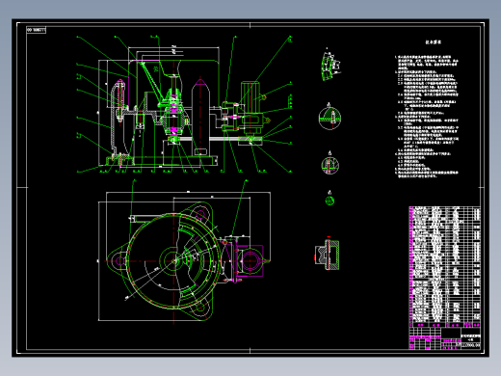Select the smallest green circle detail view
Image resolution: width=501 pixels, height=376 pixels.
(x=330, y=201)
